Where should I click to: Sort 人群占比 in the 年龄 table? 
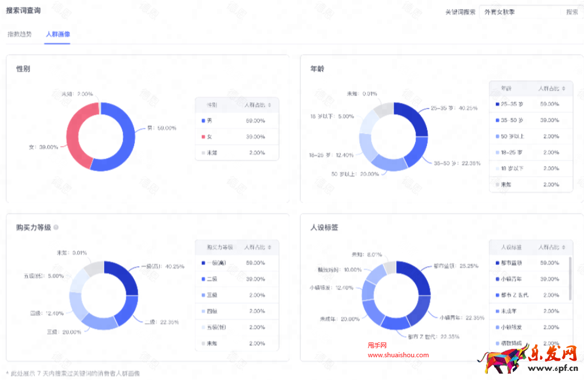pos(564,88)
